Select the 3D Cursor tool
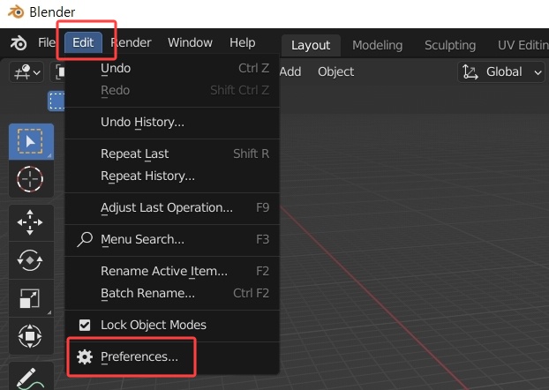This screenshot has width=549, height=390. click(31, 179)
